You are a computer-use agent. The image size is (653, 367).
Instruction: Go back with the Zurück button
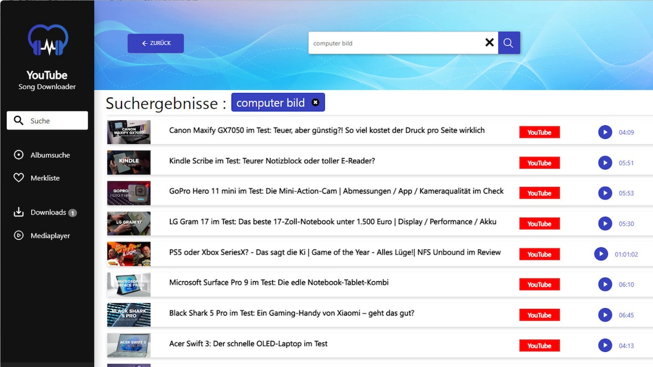(156, 43)
